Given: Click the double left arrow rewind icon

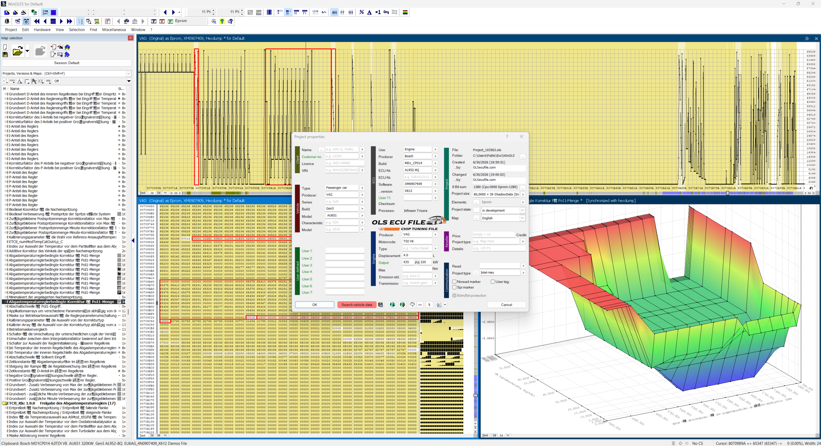Looking at the screenshot, I should click(37, 21).
